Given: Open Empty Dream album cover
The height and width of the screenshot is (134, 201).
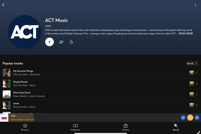Looking at the screenshot, I should click(7, 83).
